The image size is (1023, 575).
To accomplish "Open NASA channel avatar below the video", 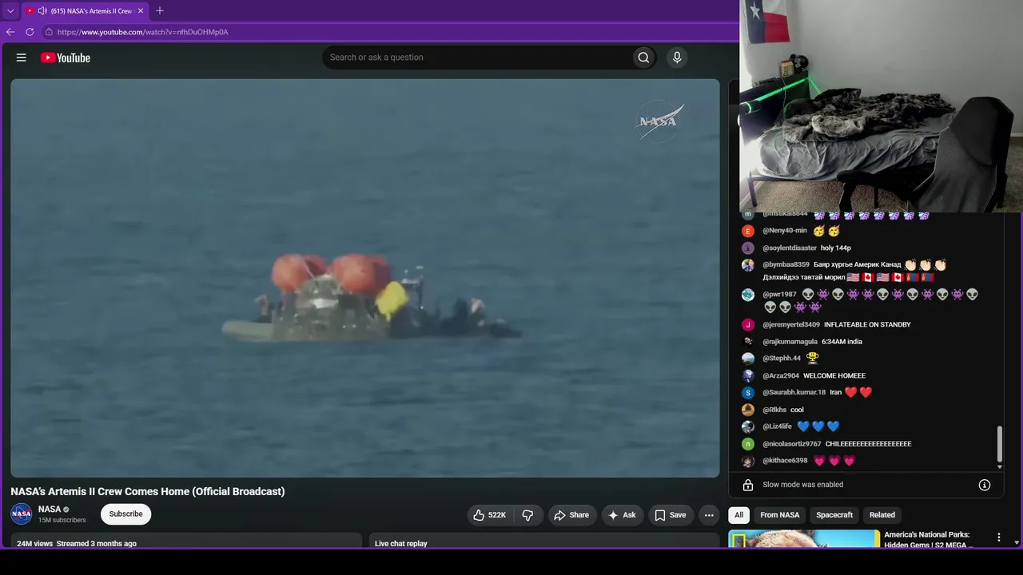I will coord(22,514).
